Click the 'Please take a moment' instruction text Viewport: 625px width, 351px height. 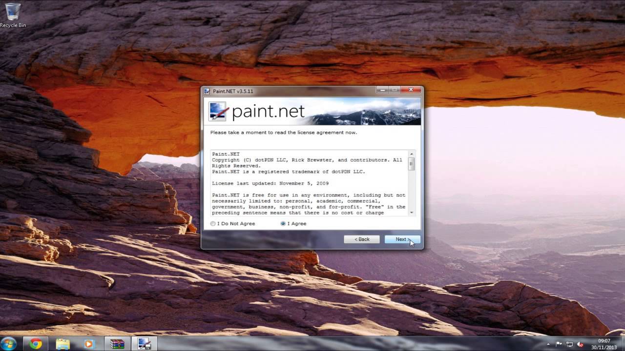pyautogui.click(x=284, y=132)
